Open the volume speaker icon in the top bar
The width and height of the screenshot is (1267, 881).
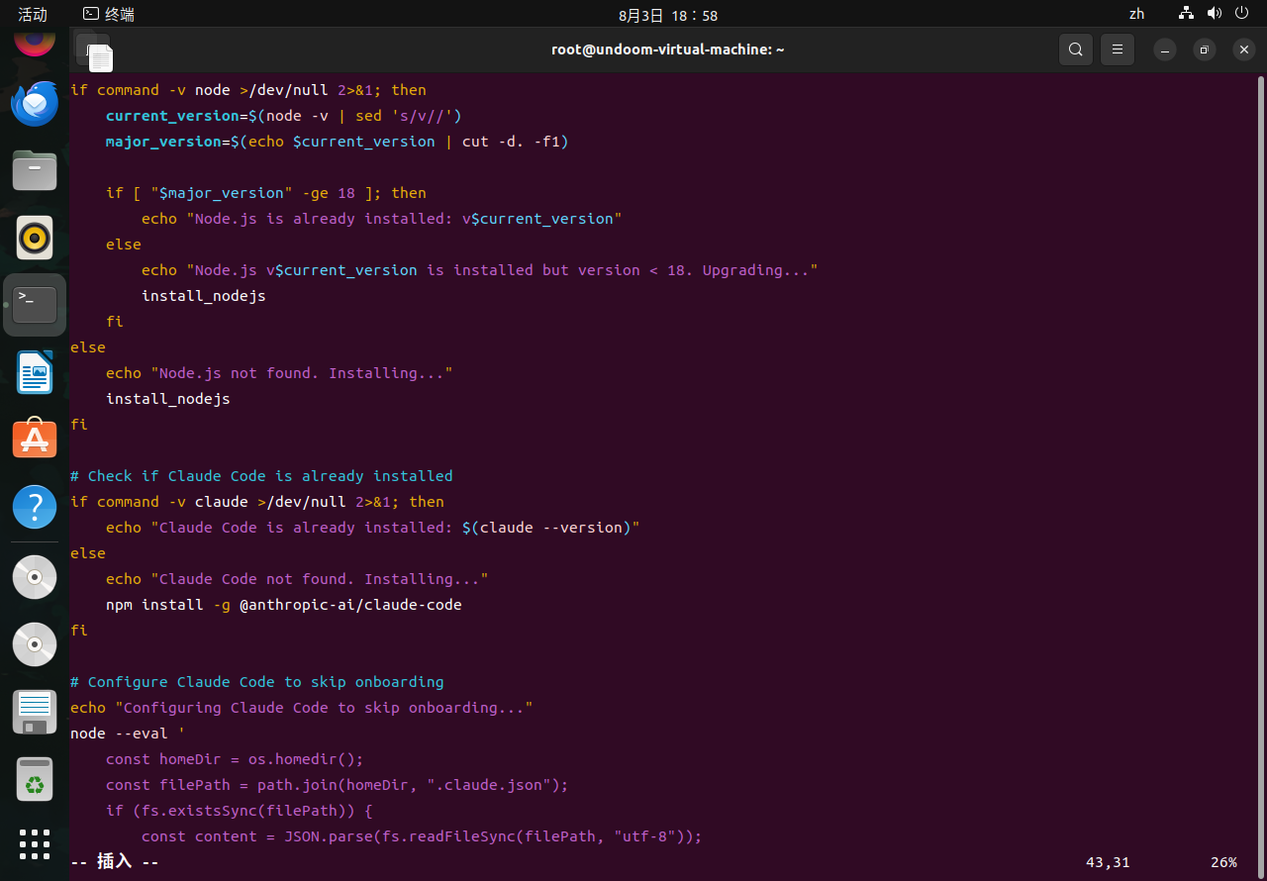pos(1214,14)
